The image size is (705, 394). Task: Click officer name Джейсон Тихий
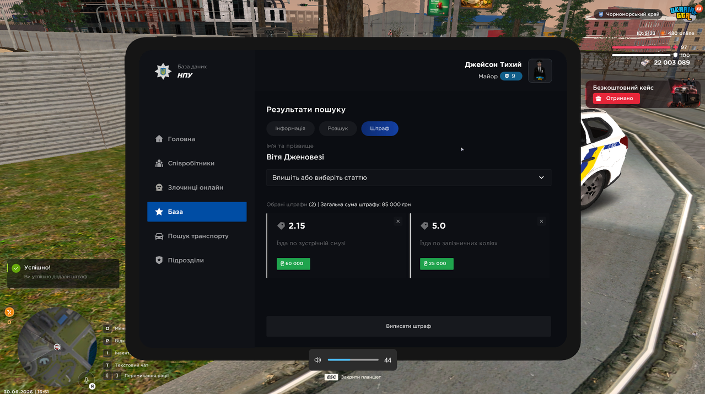[493, 65]
